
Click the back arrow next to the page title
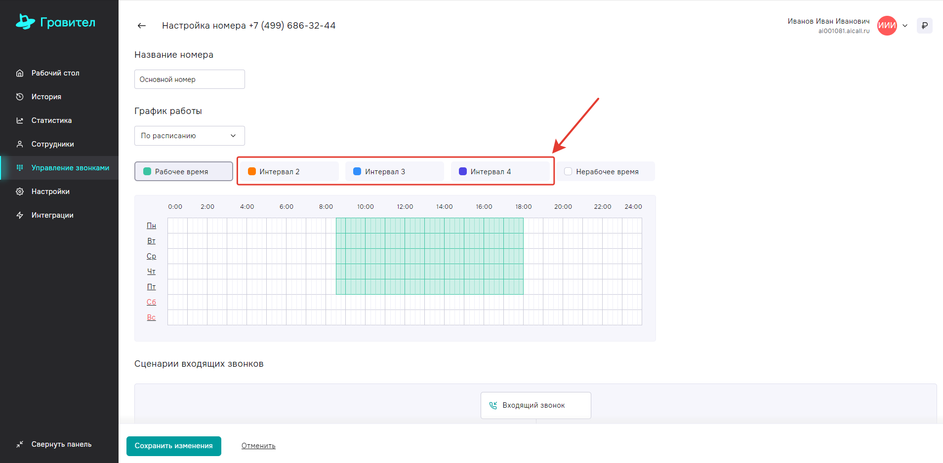click(x=142, y=26)
